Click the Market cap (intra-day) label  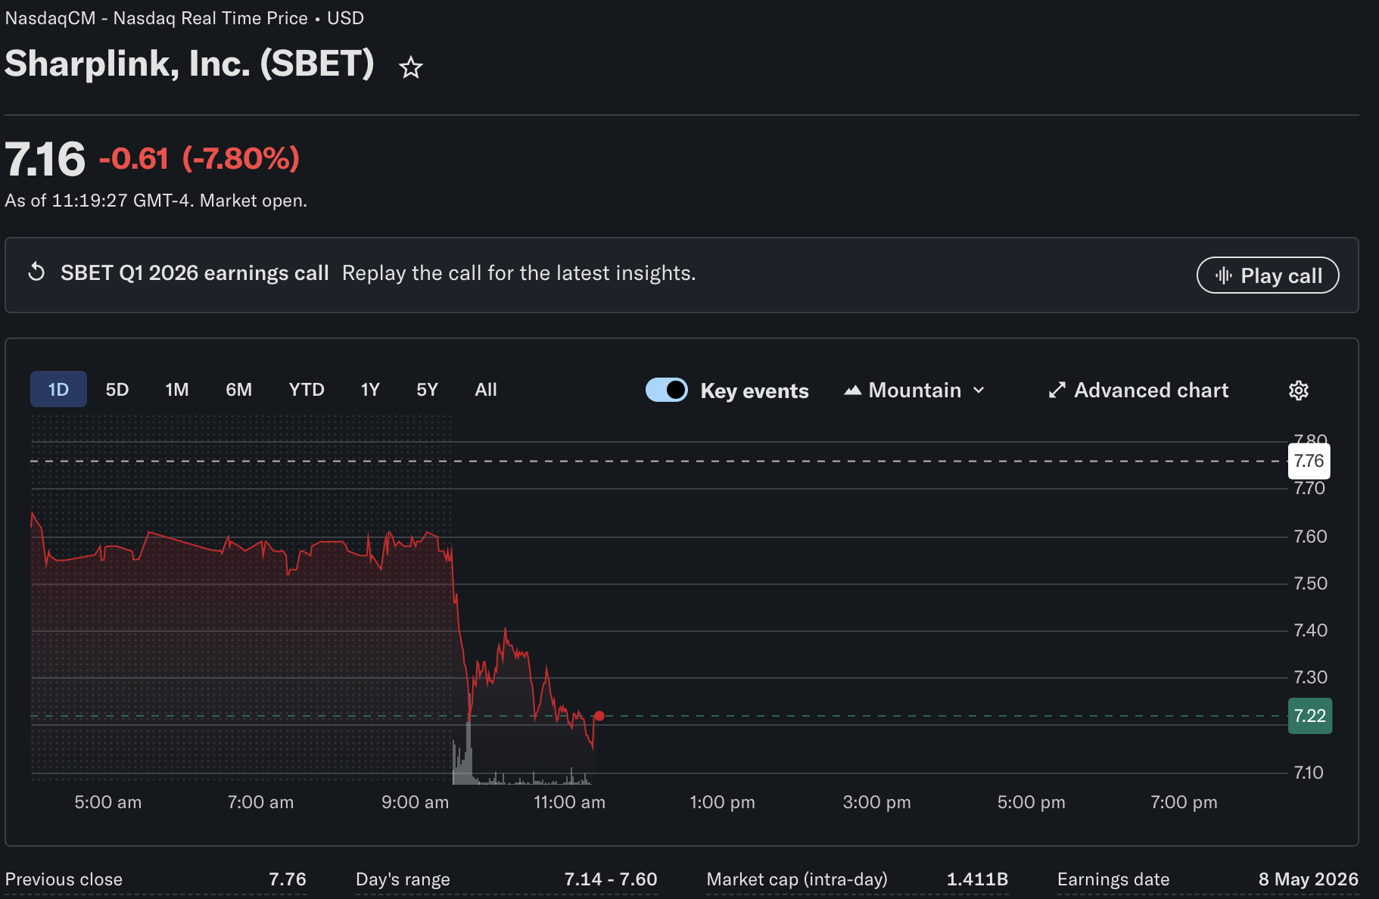point(797,879)
